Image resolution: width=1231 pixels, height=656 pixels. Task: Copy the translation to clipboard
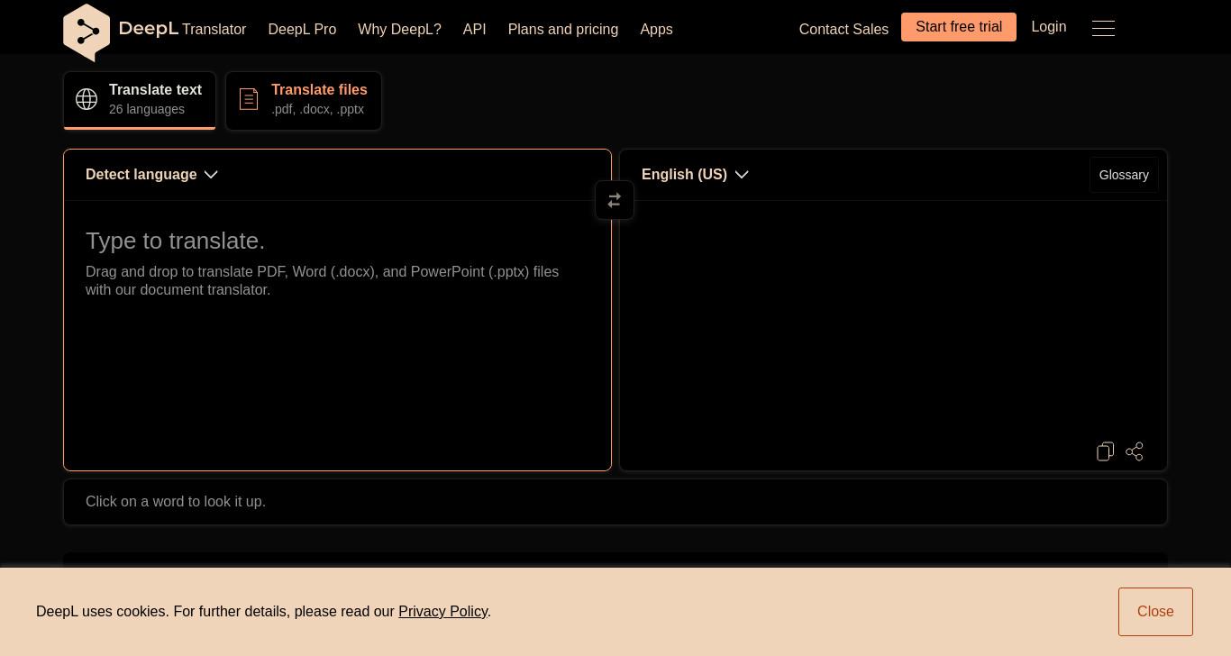pos(1106,451)
